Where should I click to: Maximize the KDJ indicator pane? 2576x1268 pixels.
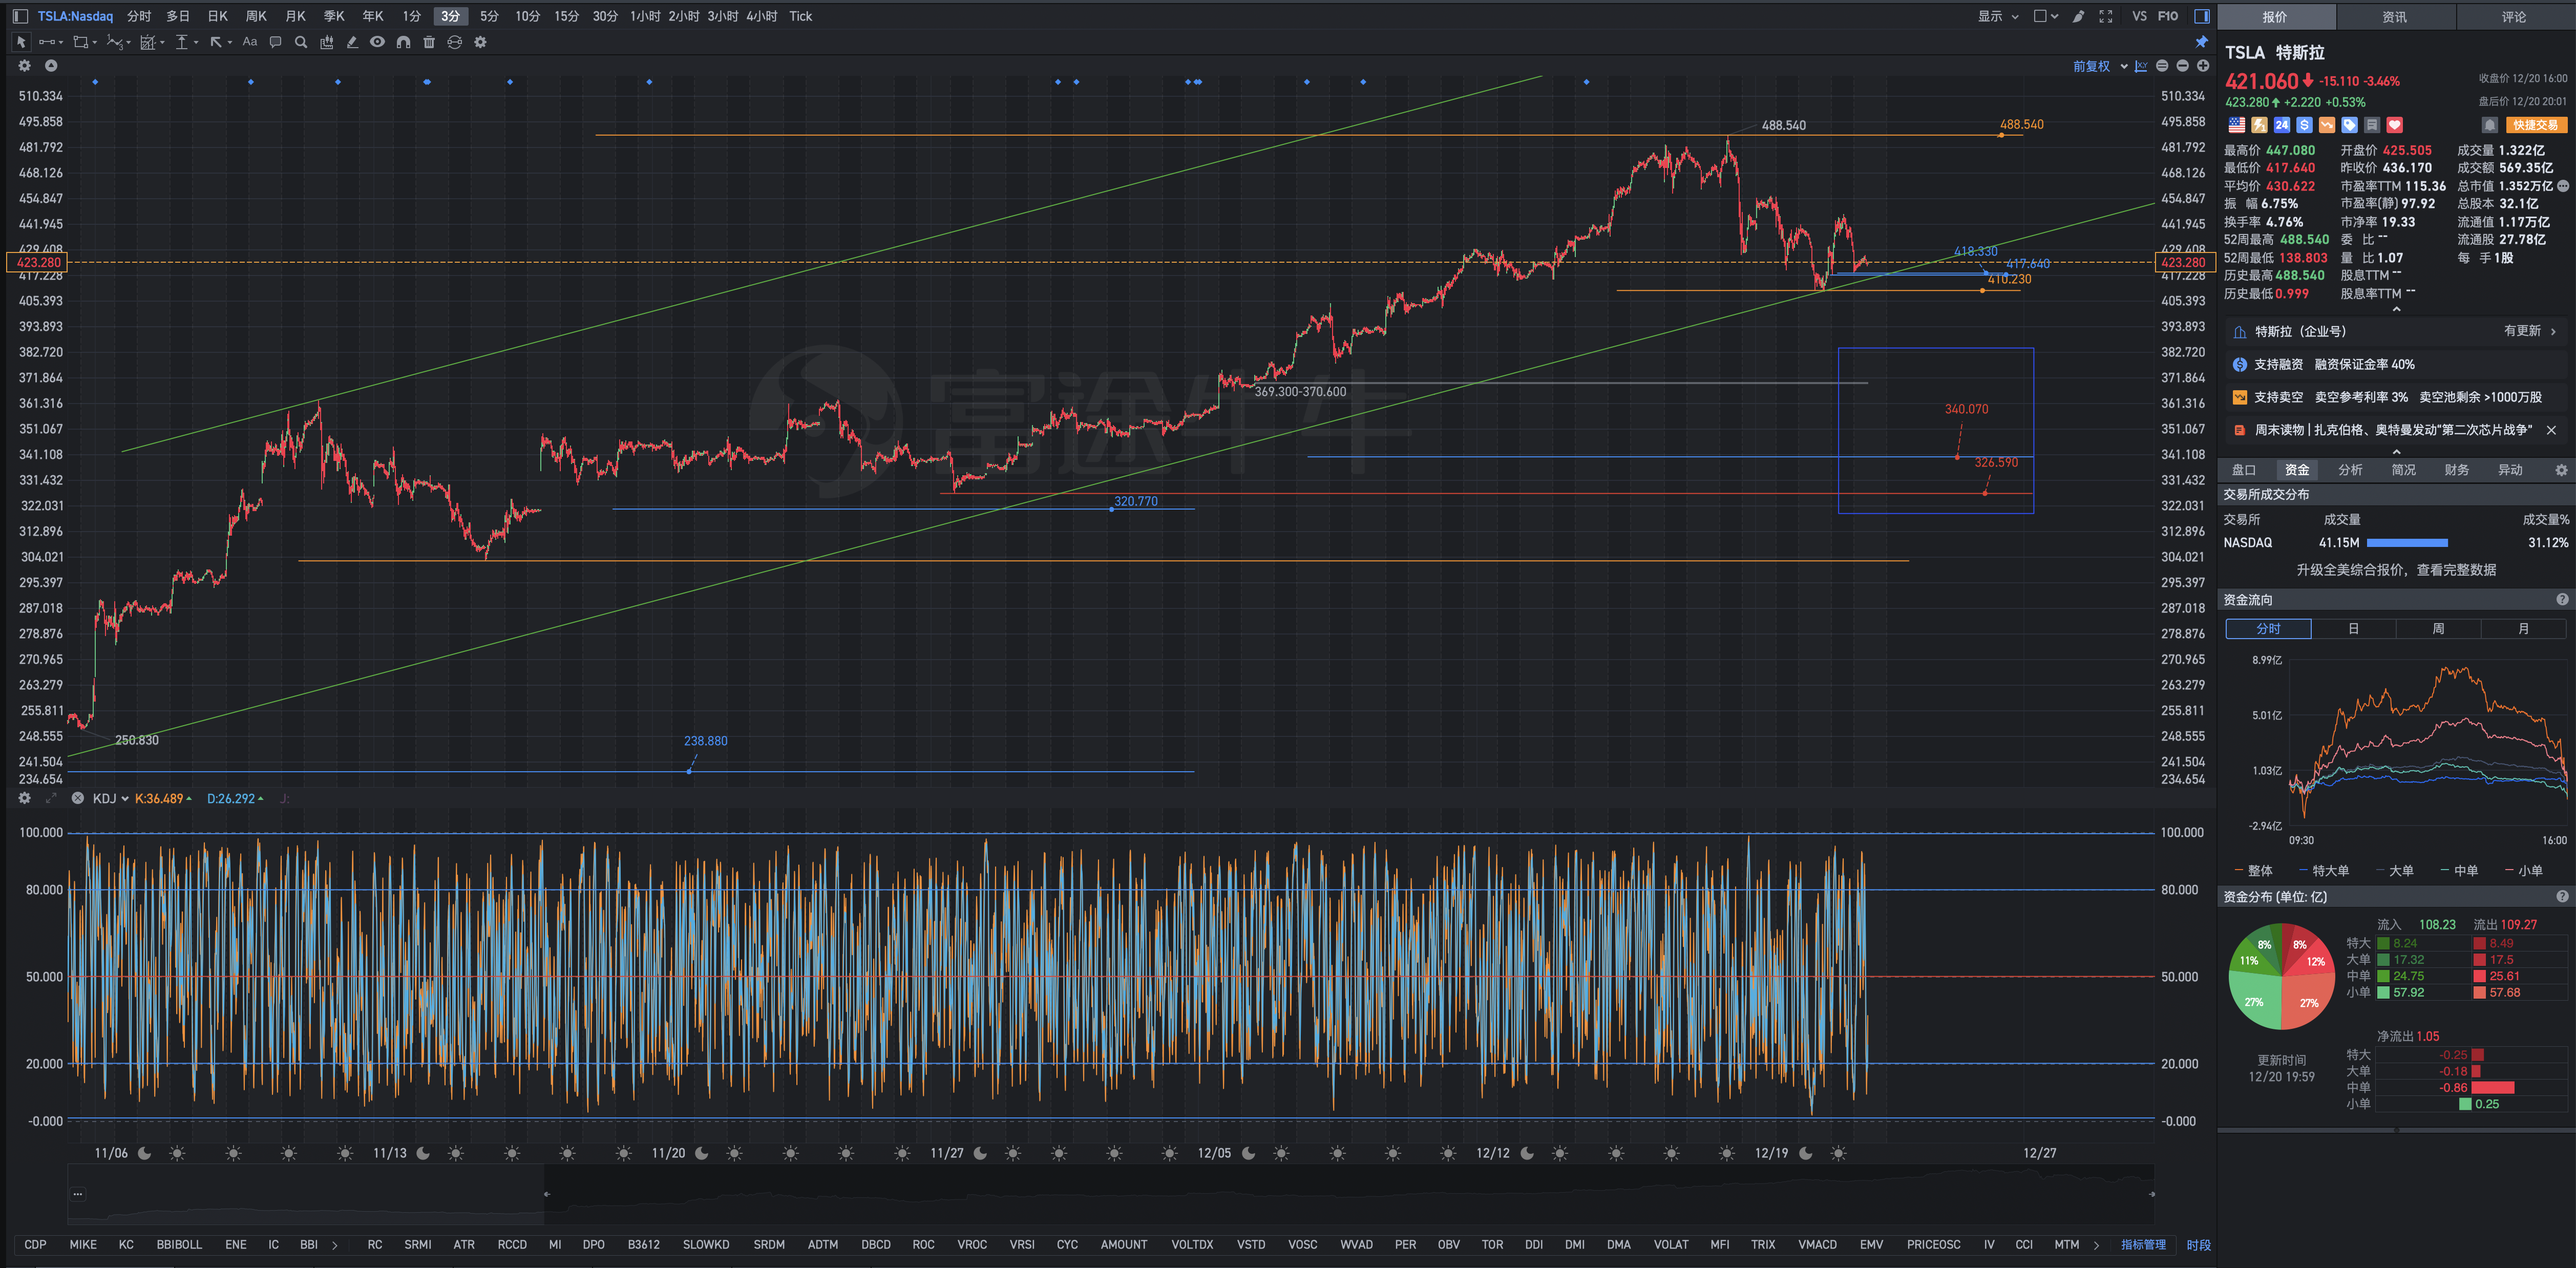[51, 798]
